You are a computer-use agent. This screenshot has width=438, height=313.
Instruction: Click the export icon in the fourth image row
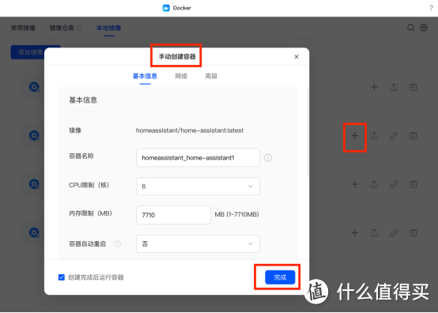click(374, 232)
